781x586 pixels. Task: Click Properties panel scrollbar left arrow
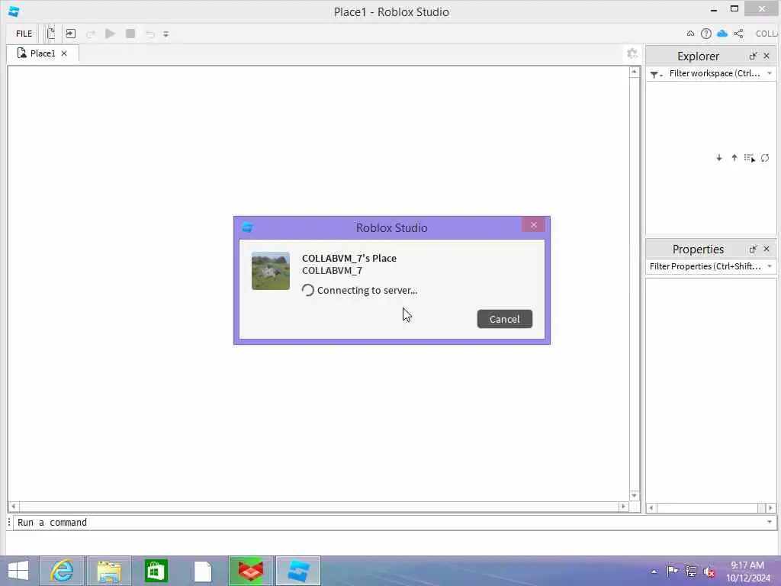click(651, 507)
